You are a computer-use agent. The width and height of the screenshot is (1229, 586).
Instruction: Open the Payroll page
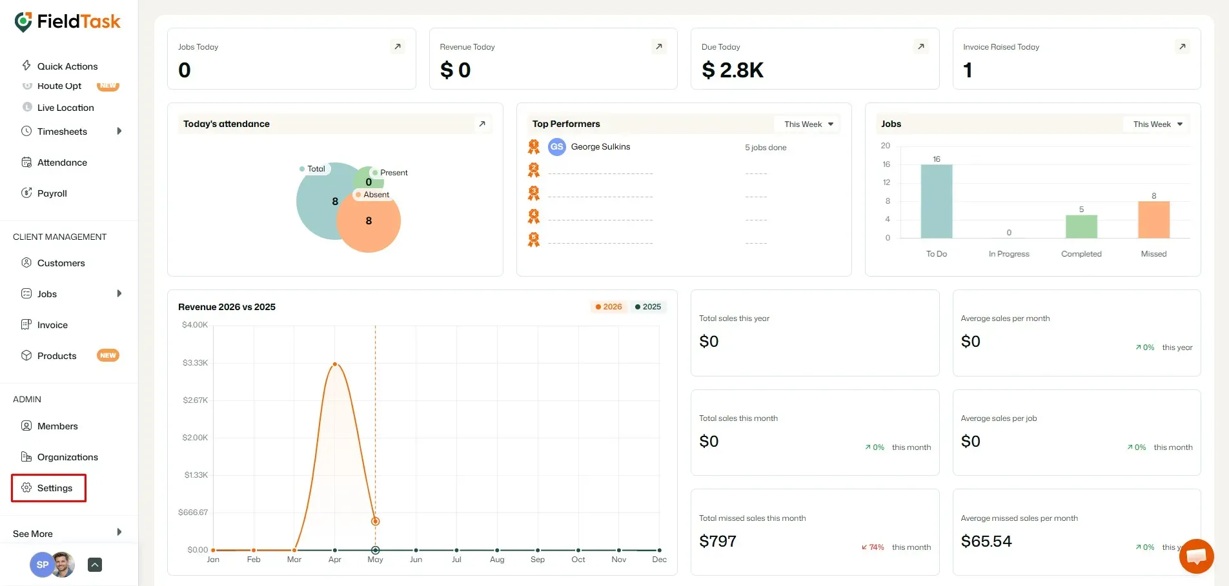click(52, 193)
